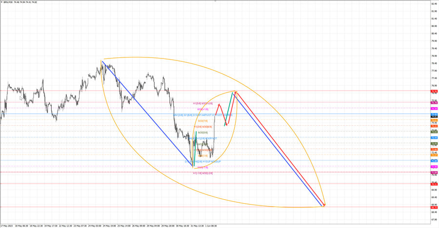Select the blue 73.44 price level tag
This screenshot has width=439, height=228.
coord(434,138)
